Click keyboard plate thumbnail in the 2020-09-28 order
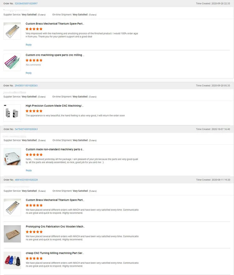The width and height of the screenshot is (234, 275). coord(12,31)
